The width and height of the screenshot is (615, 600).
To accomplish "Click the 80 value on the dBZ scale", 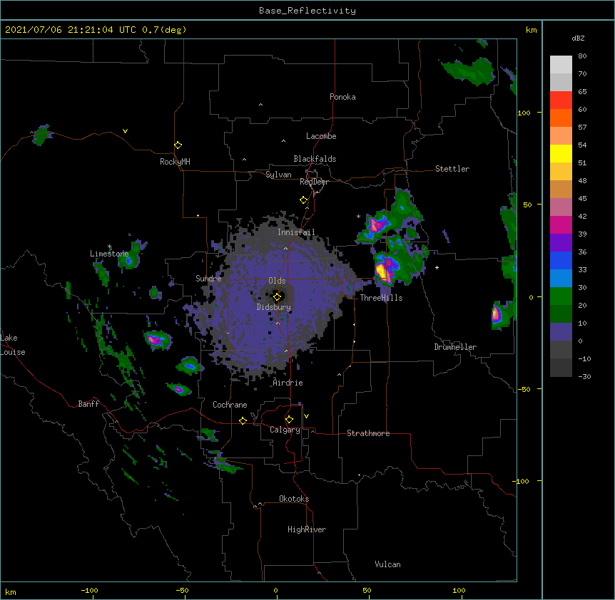I will (582, 56).
